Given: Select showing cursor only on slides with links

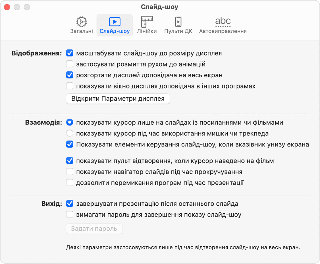Looking at the screenshot, I should 70,122.
